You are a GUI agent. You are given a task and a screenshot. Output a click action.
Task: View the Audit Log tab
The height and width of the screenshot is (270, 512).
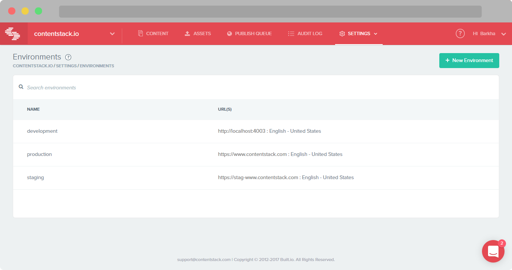(x=305, y=34)
